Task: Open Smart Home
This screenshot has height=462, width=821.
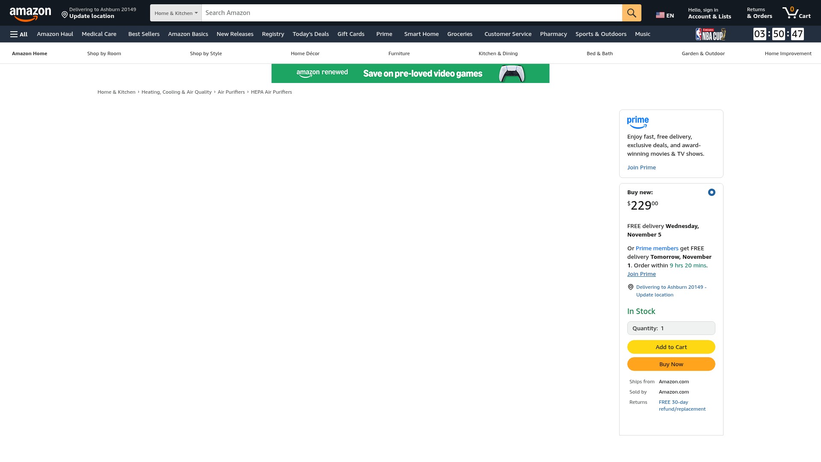Action: (x=421, y=34)
